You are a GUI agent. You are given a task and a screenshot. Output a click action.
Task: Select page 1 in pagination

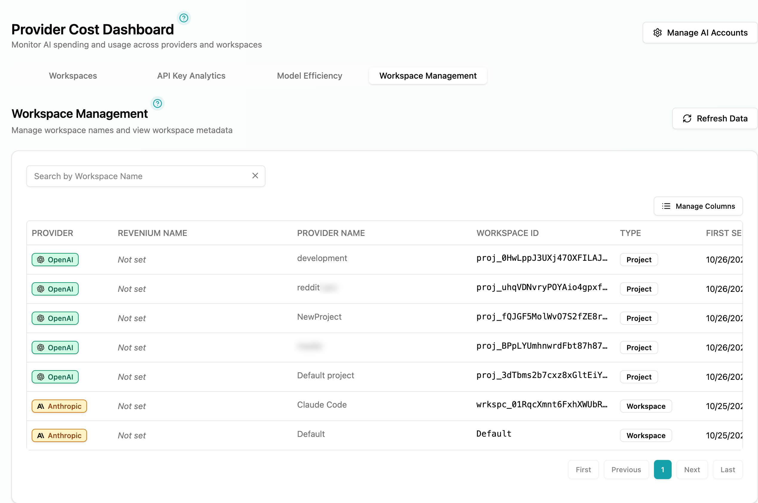click(x=662, y=469)
